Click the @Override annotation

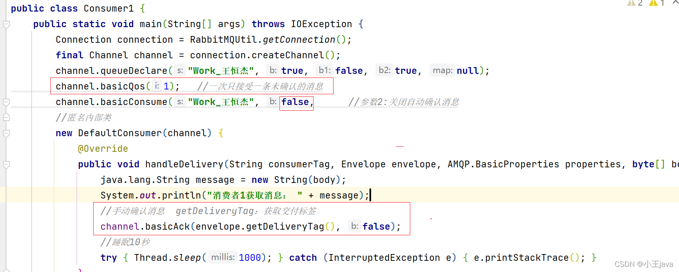coord(103,149)
